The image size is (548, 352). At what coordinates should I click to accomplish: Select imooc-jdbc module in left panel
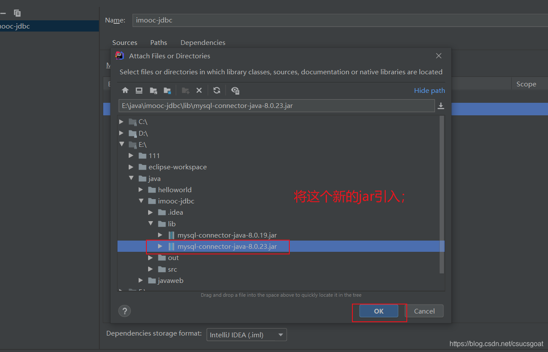point(49,26)
